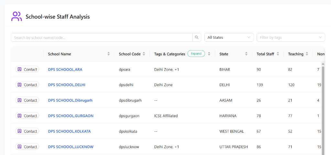Open DPS SCHOOOL,ARA link

[x=65, y=69]
